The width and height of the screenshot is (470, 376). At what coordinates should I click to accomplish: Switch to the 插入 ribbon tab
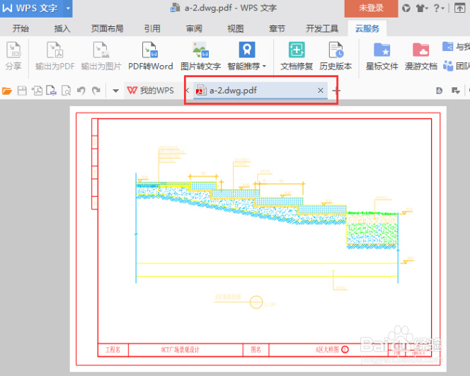62,29
